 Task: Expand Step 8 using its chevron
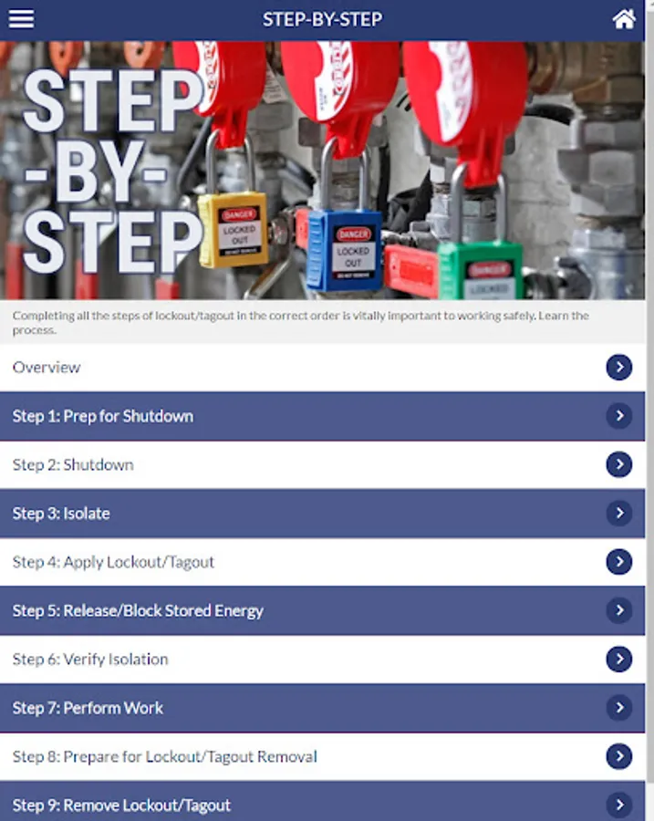tap(619, 756)
